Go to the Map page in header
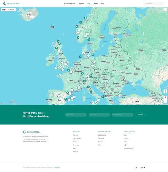This screenshot has height=172, width=168. (89, 3)
